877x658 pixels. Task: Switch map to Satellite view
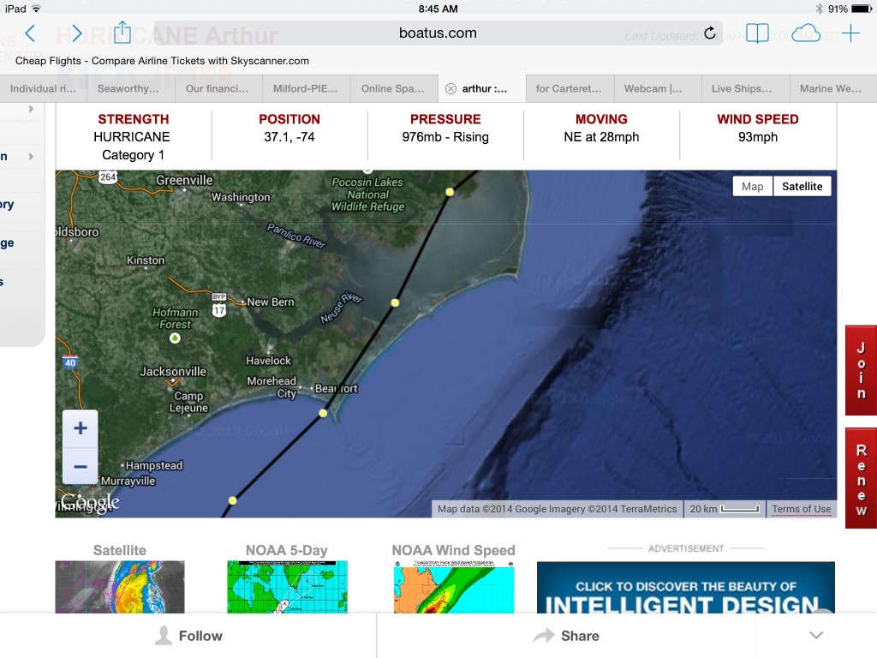click(x=802, y=186)
